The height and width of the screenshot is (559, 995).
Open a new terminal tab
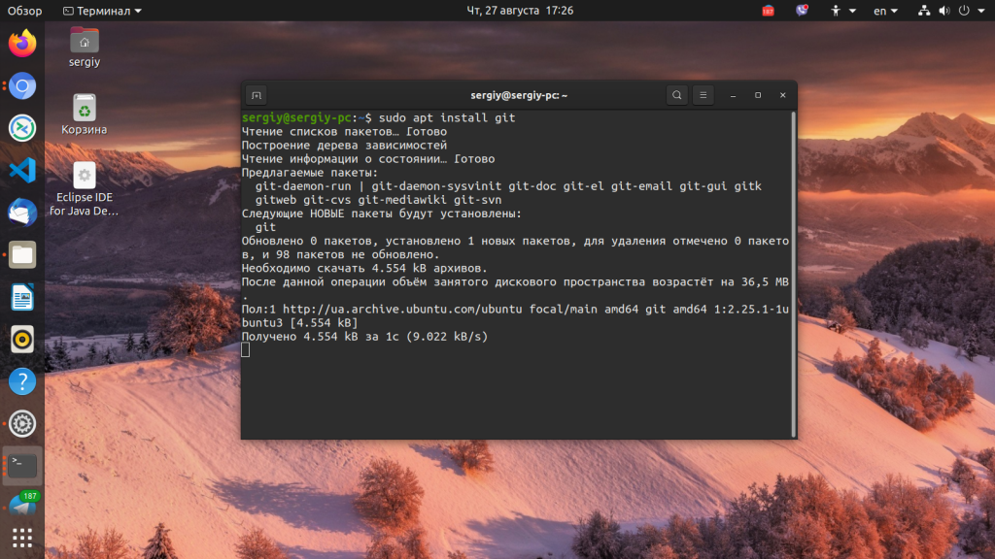(256, 95)
